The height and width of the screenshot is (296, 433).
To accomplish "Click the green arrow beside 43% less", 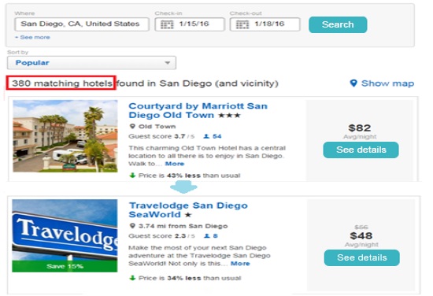I will coord(132,176).
